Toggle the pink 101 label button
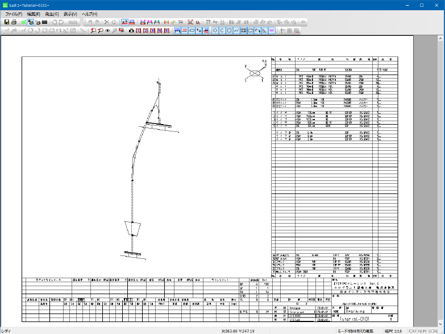Screen dimensions: 445x334 coord(272,30)
